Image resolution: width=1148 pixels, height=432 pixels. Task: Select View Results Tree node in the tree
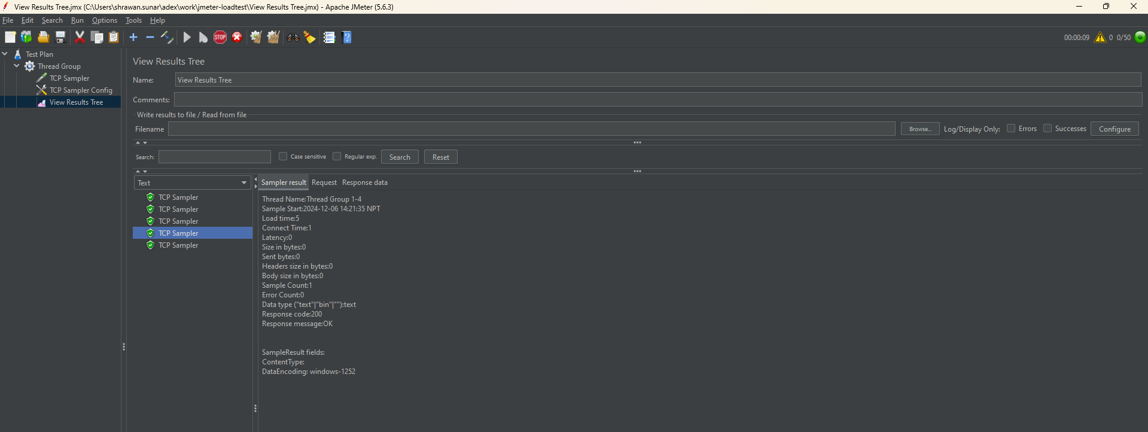pyautogui.click(x=76, y=102)
